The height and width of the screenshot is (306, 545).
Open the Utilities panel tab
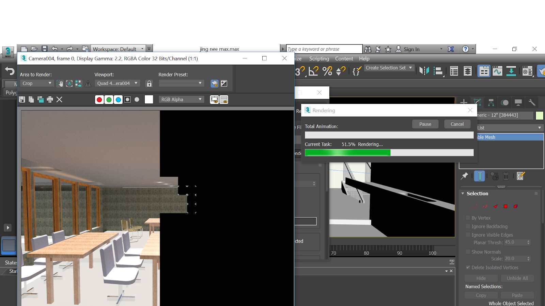(532, 102)
